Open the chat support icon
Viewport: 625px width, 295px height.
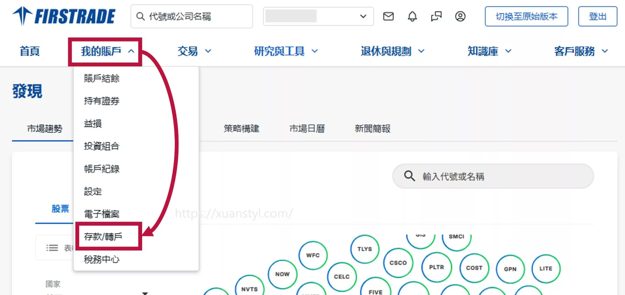436,16
